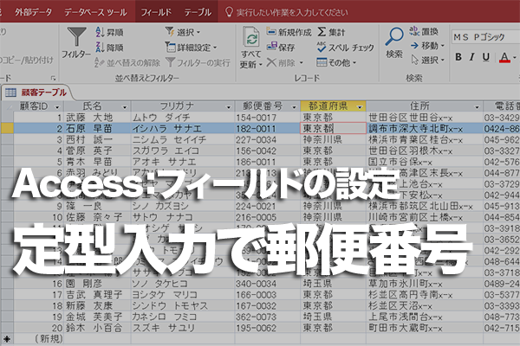Image resolution: width=520 pixels, height=346 pixels.
Task: Run スペル チェック spelling check
Action: coord(346,48)
